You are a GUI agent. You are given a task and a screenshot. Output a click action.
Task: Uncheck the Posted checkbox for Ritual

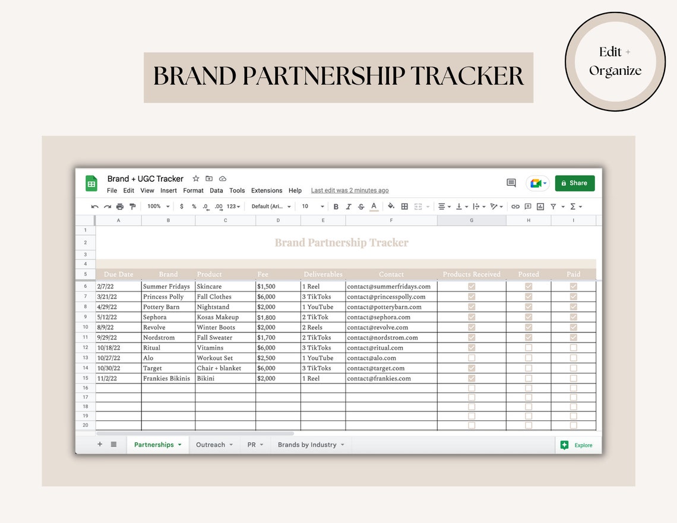click(529, 347)
